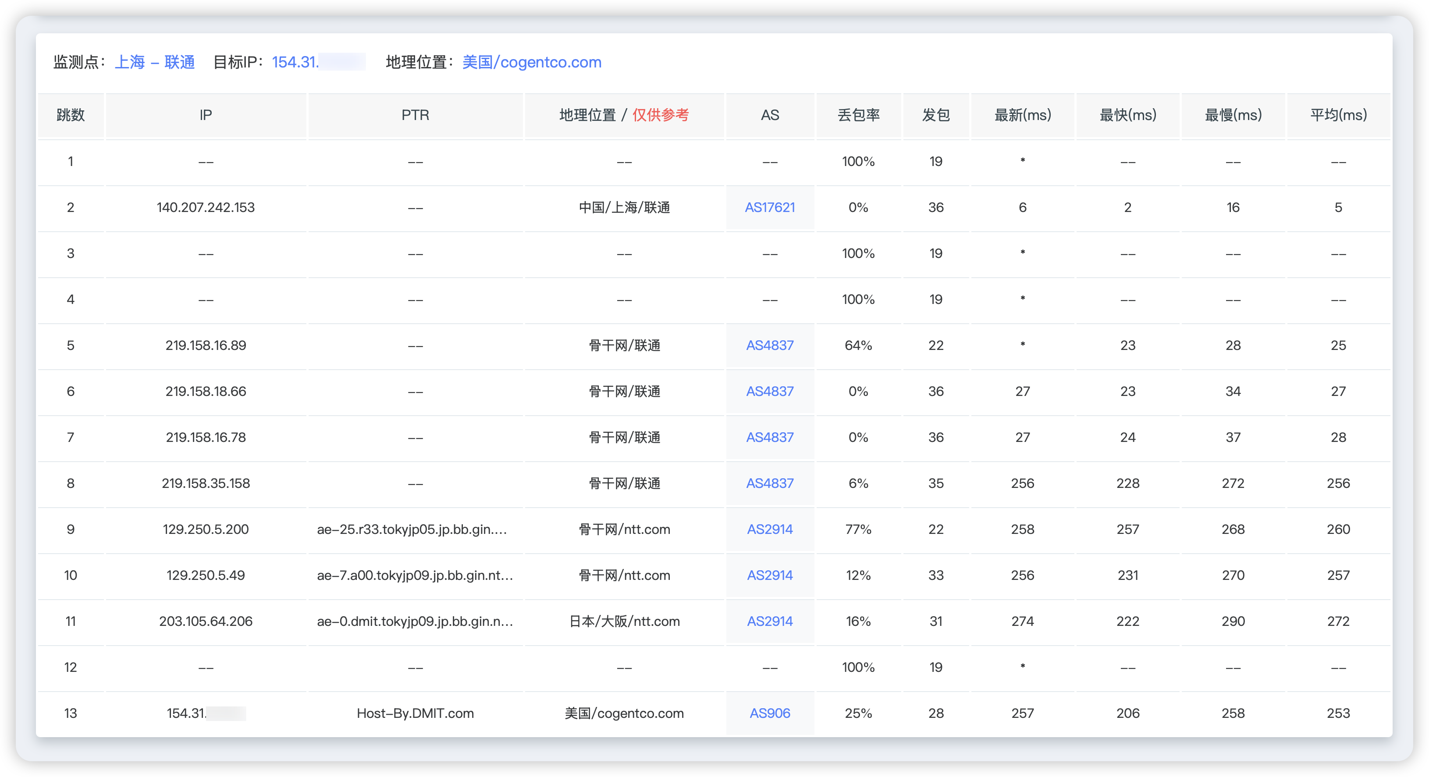
Task: Click the PTR column header
Action: (415, 115)
